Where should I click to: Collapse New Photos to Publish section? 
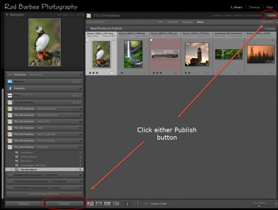[x=88, y=28]
